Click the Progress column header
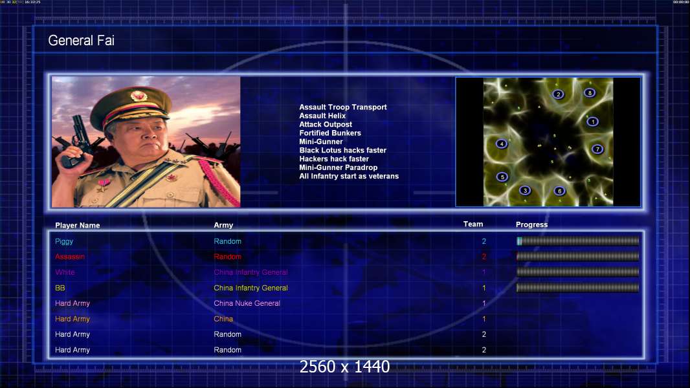690x388 pixels. tap(531, 224)
